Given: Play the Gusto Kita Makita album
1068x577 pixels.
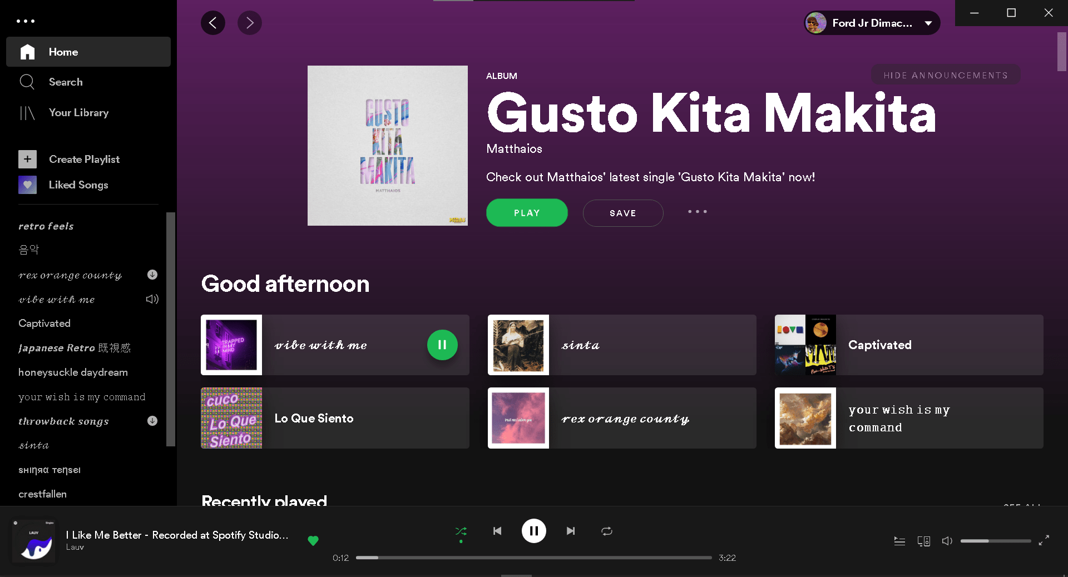Looking at the screenshot, I should 527,213.
